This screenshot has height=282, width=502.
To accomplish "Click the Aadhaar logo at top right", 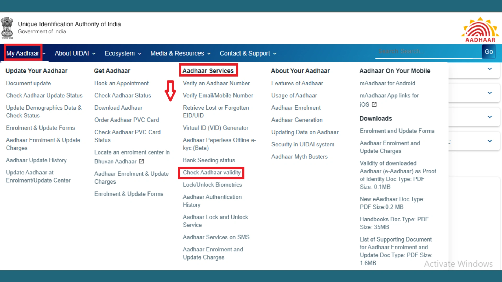I will (x=480, y=30).
